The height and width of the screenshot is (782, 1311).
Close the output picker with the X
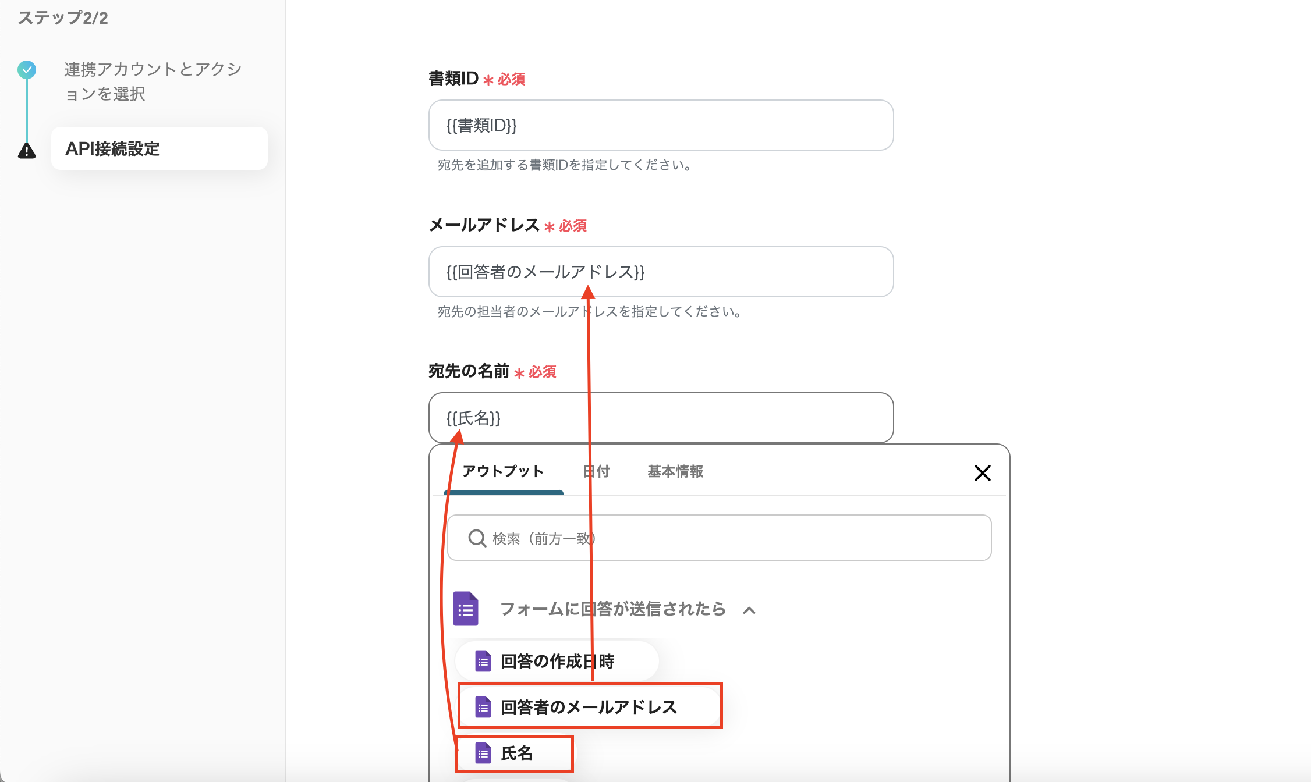point(982,472)
